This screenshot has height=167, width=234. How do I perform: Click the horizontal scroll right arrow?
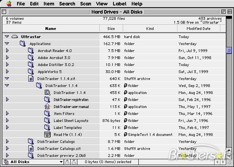pos(223,162)
